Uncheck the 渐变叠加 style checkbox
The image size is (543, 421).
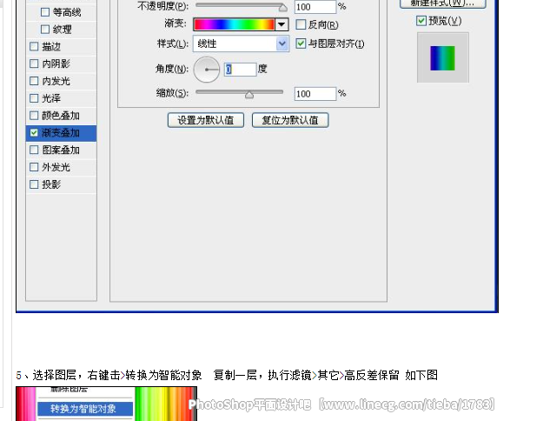tap(34, 132)
